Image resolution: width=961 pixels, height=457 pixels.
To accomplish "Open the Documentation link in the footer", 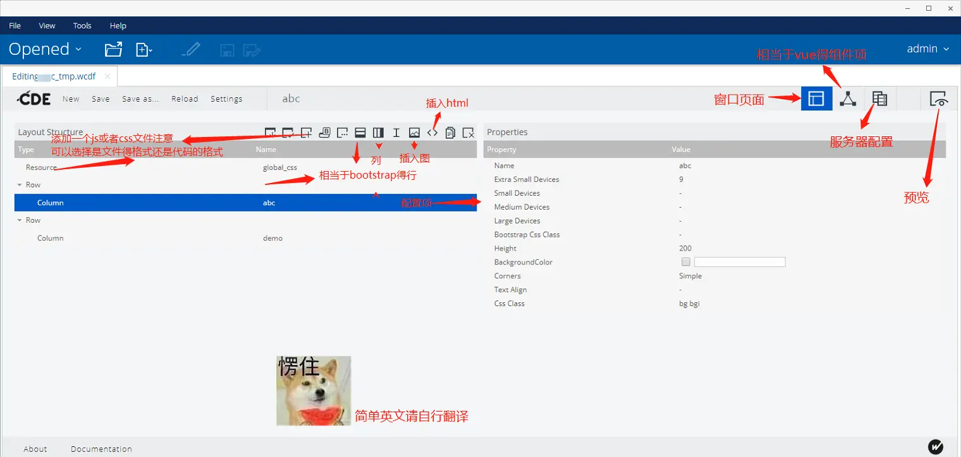I will [x=101, y=449].
